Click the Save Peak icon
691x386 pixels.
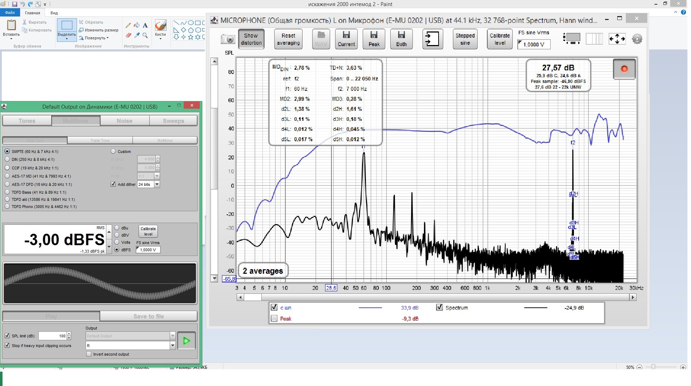tap(374, 39)
